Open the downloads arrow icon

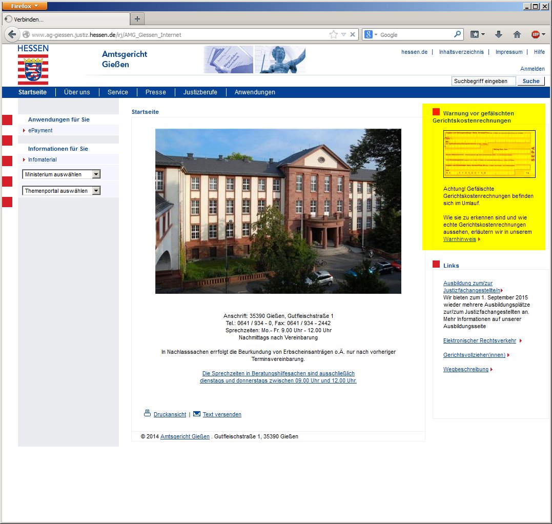(x=499, y=34)
